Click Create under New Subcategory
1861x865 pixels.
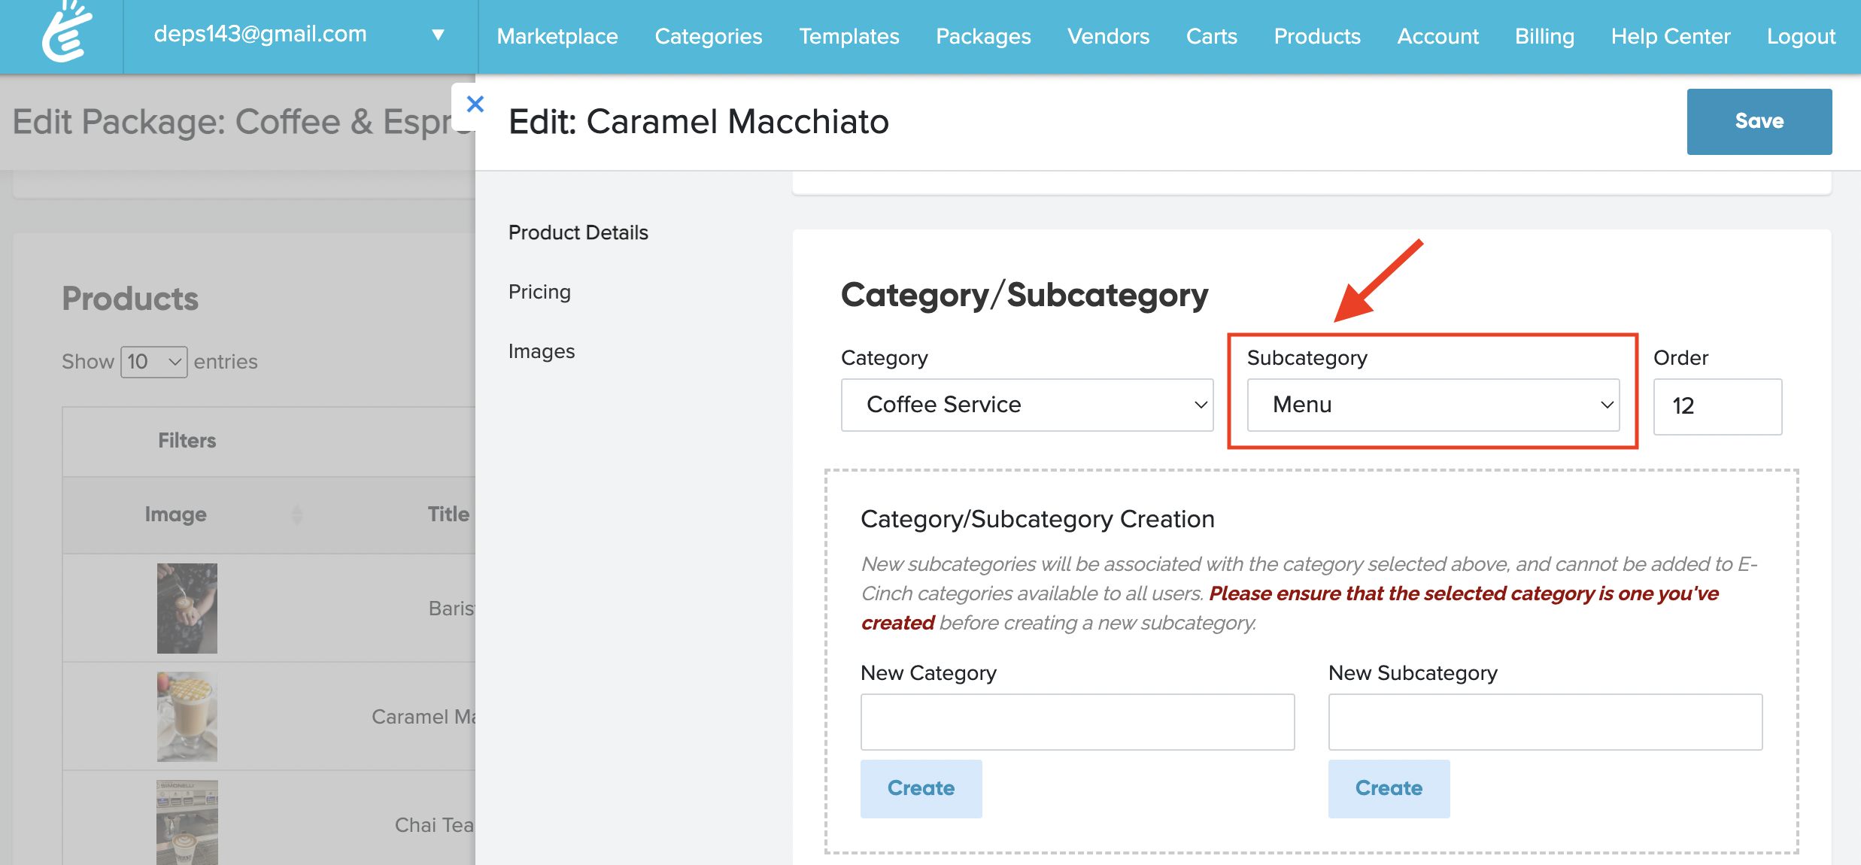[x=1389, y=788]
